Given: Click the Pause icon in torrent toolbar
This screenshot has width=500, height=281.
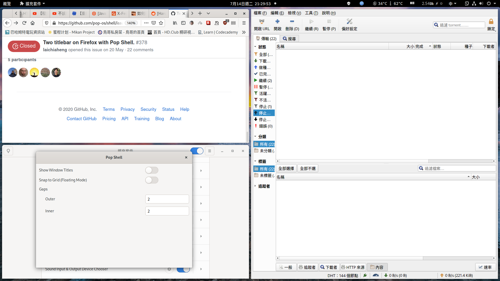Looking at the screenshot, I should 329,22.
